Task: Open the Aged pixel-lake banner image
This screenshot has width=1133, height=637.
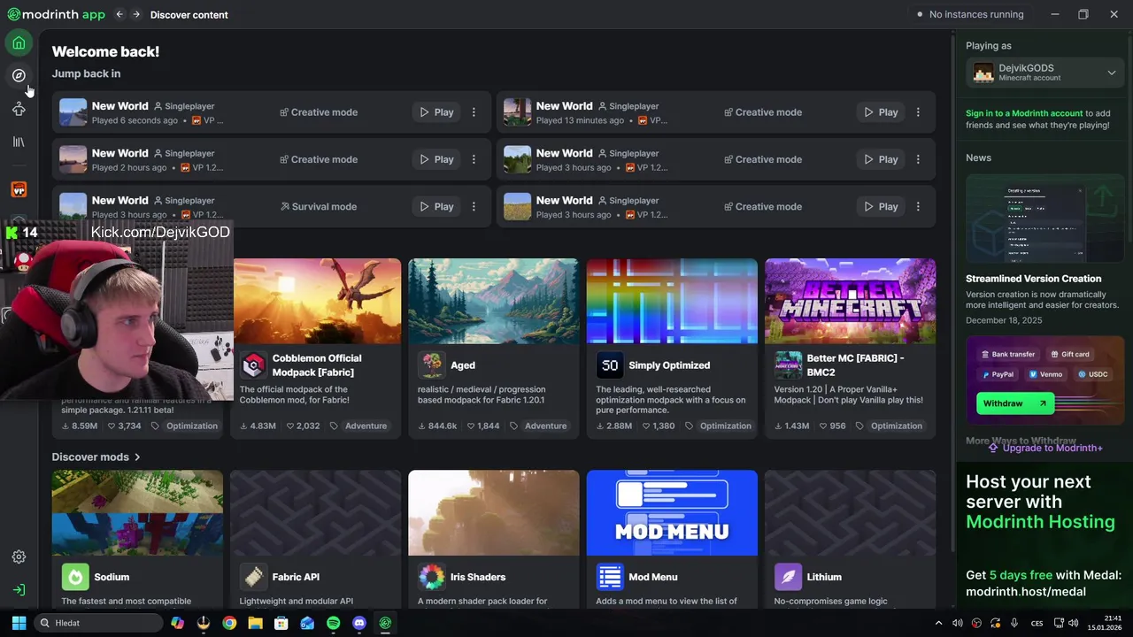Action: tap(494, 301)
